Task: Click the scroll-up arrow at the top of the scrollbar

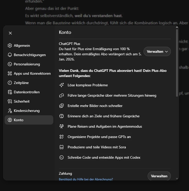Action: (x=177, y=27)
